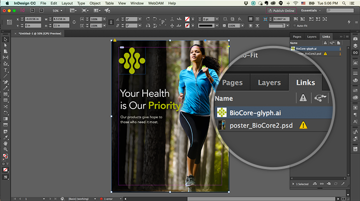
Task: Select the Scissors tool
Action: [x=5, y=107]
